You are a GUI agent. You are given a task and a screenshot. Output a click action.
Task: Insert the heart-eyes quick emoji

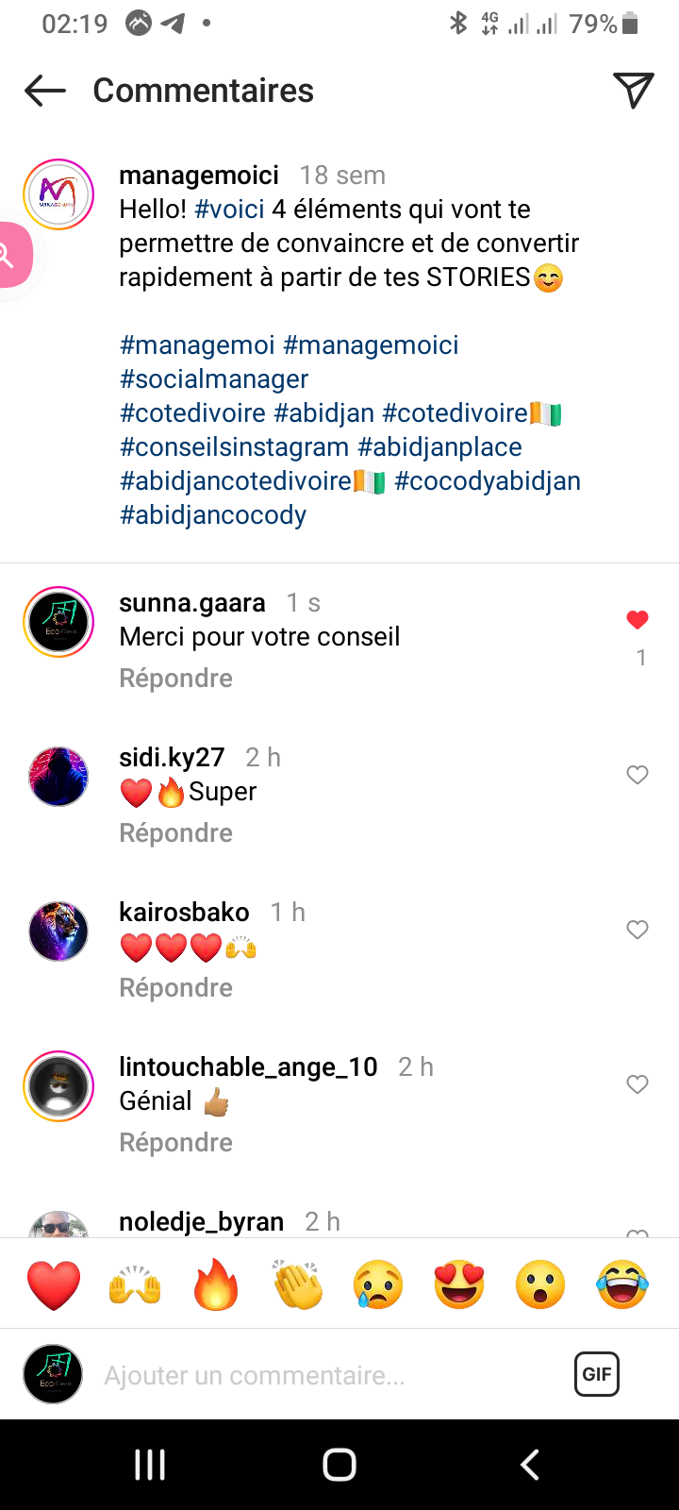[459, 1284]
